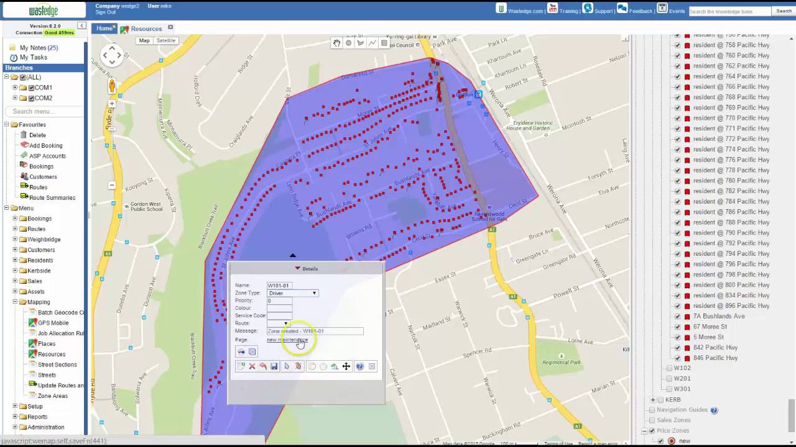The image size is (796, 447).
Task: Check the W201 zone checkbox
Action: click(669, 379)
